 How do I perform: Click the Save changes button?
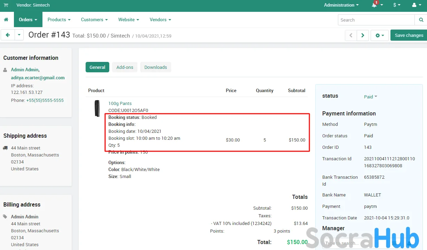coord(409,35)
